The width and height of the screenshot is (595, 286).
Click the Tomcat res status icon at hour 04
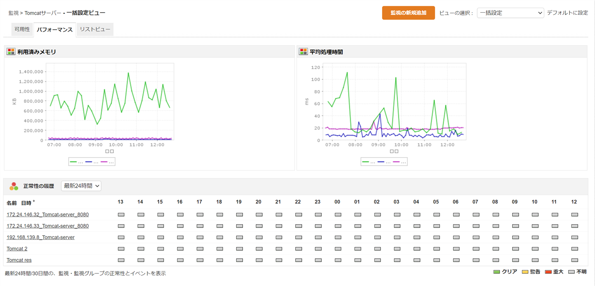click(x=417, y=260)
